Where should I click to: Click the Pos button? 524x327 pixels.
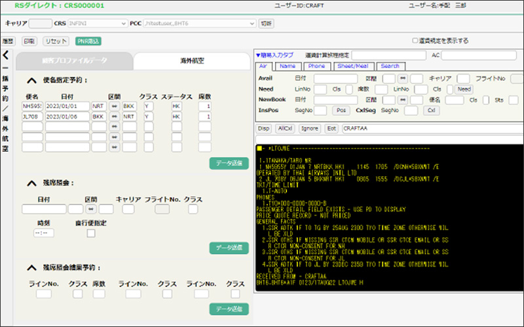(x=341, y=111)
